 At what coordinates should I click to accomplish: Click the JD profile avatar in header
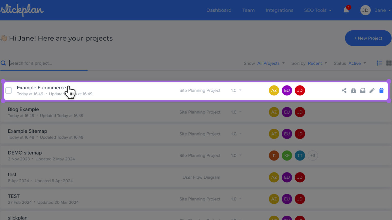coord(365,10)
